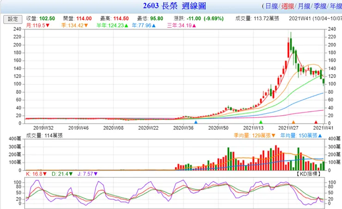Image resolution: width=342 pixels, height=209 pixels.
Task: Switch to 季線 quarterly chart
Action: click(x=320, y=6)
